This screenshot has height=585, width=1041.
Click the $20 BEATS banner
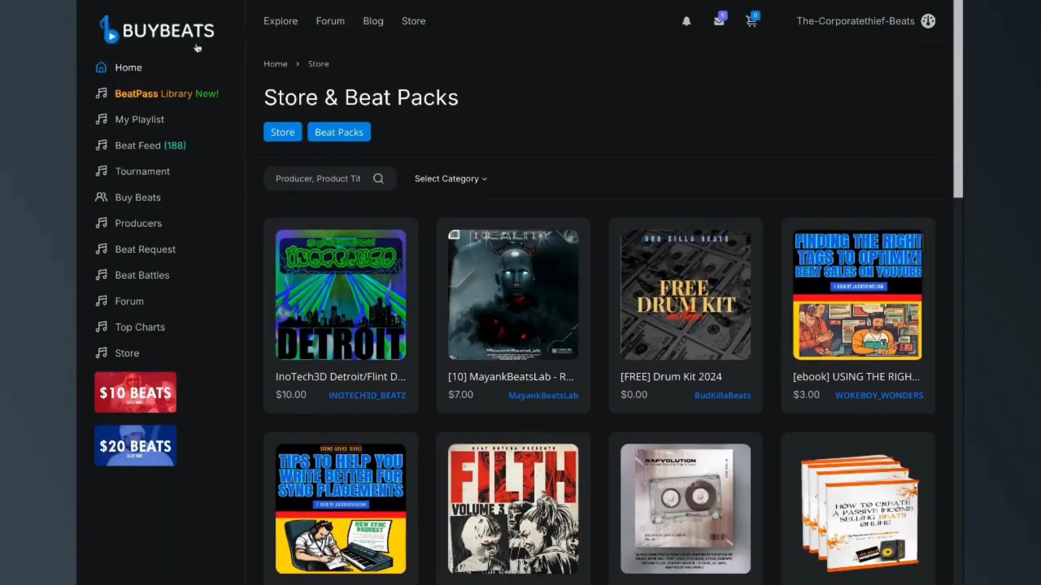pos(136,446)
